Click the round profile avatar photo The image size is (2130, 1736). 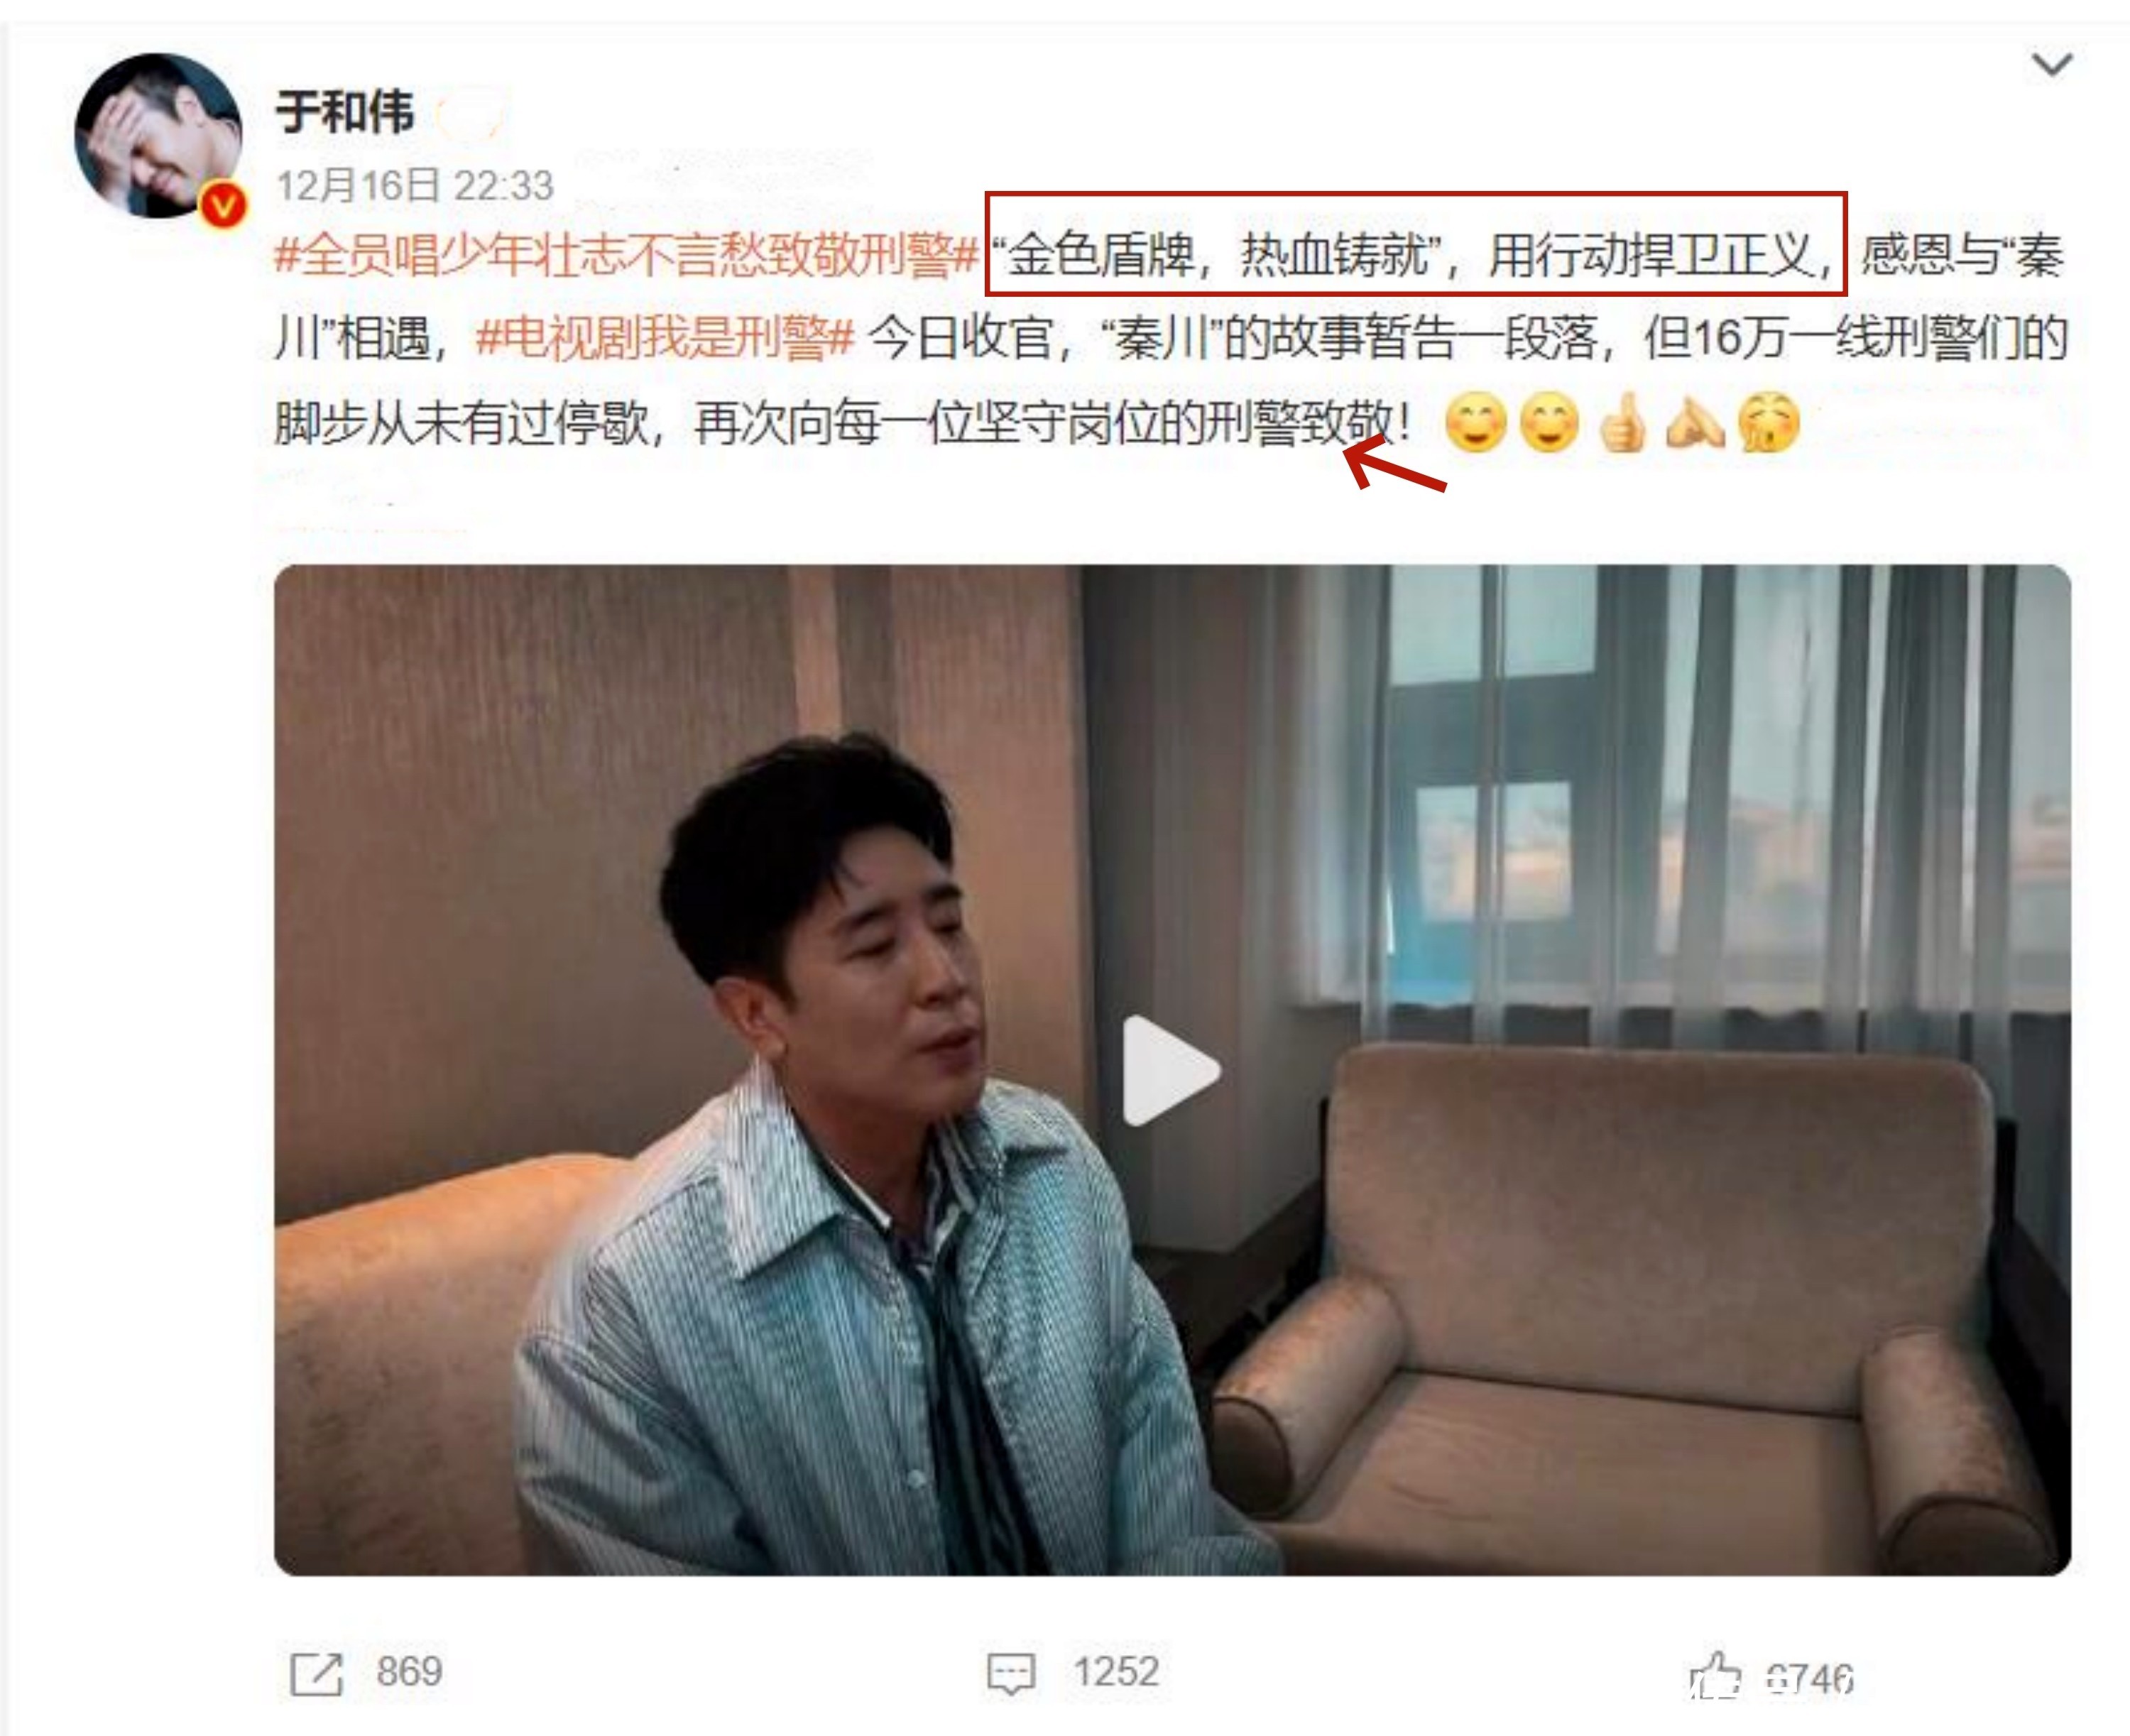tap(158, 136)
